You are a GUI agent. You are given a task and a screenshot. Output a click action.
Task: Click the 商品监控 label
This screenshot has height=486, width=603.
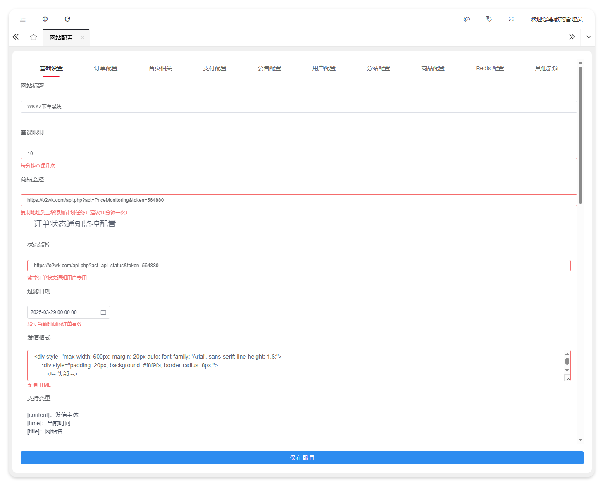coord(32,179)
